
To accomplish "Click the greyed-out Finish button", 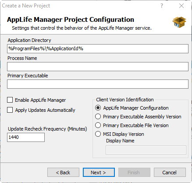I will click(x=134, y=173).
